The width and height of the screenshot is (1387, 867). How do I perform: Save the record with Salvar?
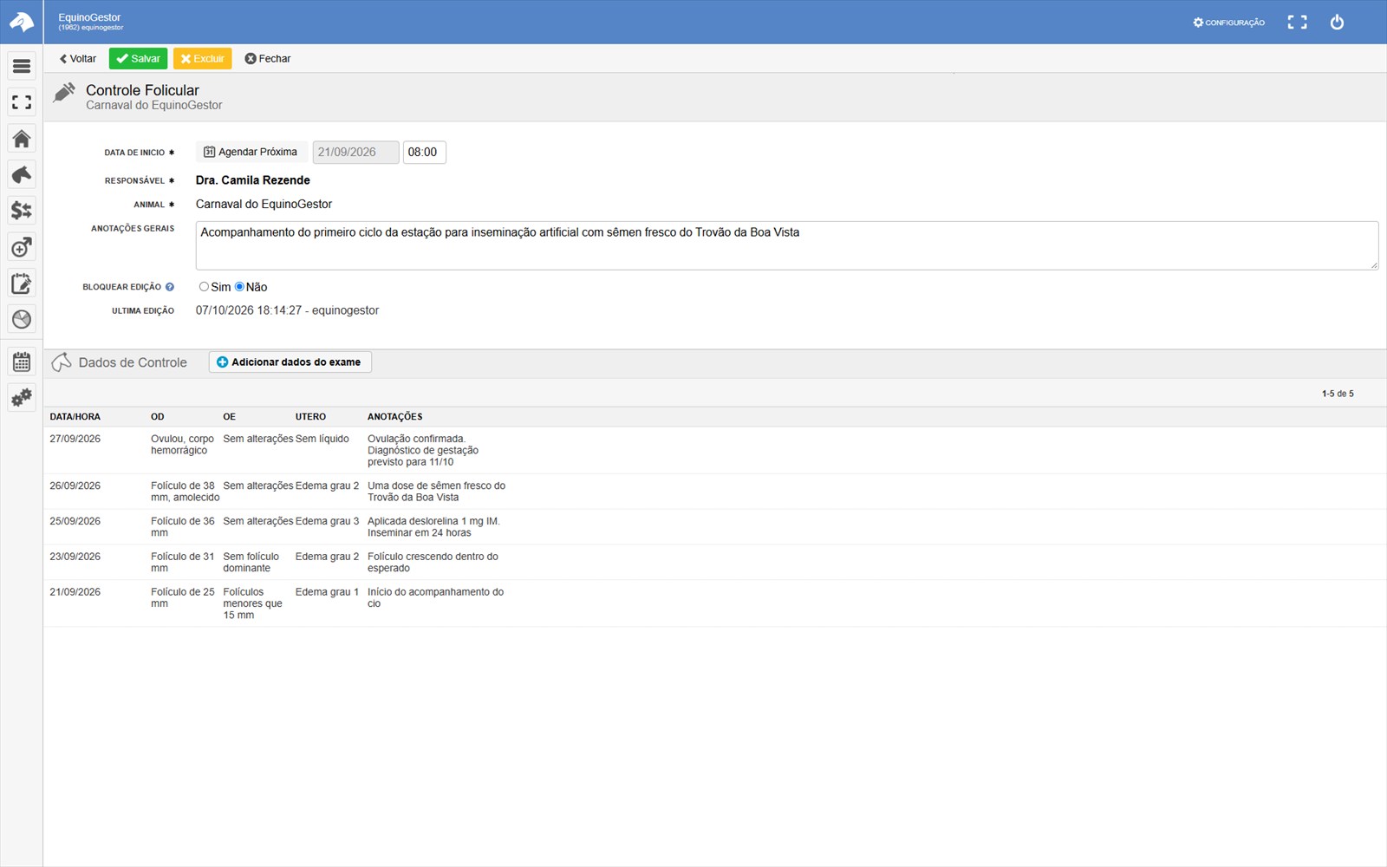138,59
